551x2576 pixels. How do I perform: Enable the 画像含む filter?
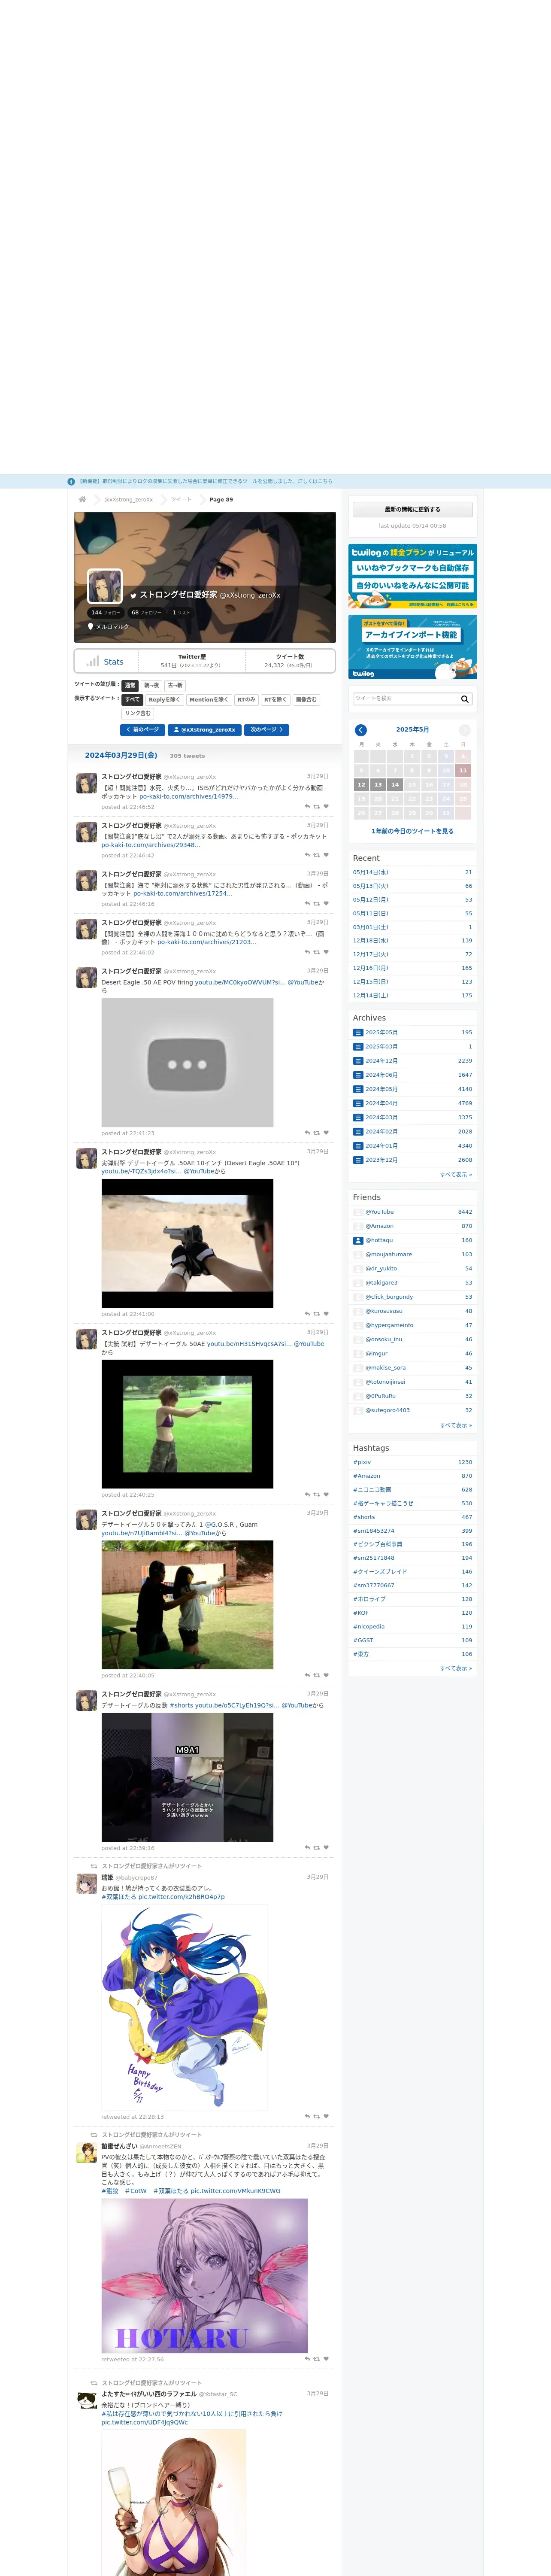[x=306, y=700]
